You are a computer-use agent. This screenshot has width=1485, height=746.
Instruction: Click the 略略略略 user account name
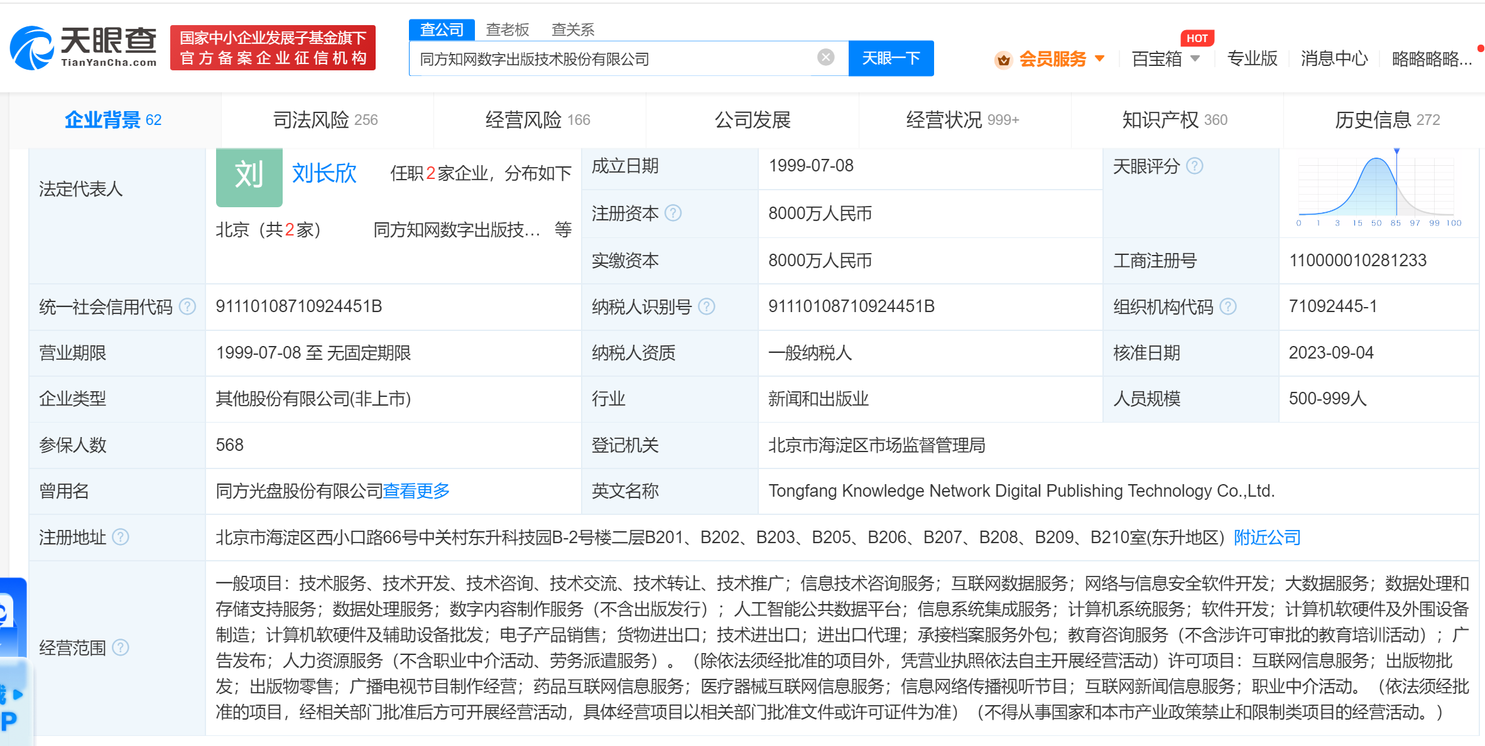(1432, 58)
